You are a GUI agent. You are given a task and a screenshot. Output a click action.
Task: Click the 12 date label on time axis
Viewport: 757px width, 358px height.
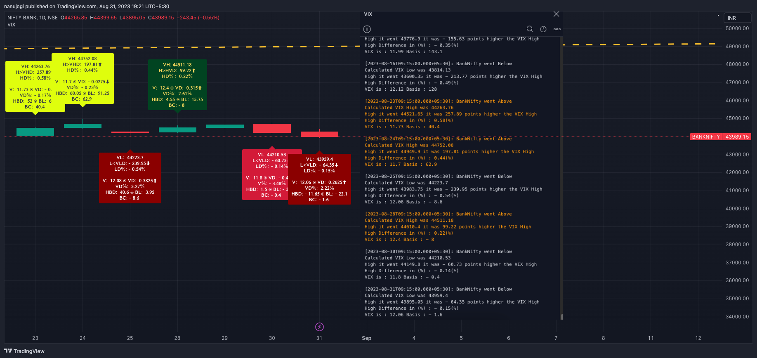pos(698,338)
